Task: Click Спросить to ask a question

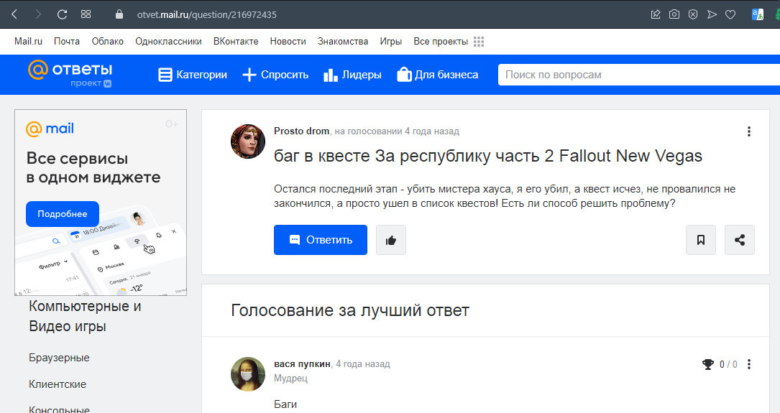Action: [275, 75]
